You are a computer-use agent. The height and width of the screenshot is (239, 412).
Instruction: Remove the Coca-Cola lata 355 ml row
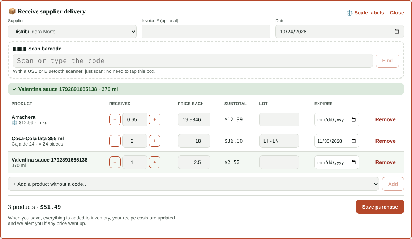point(386,141)
